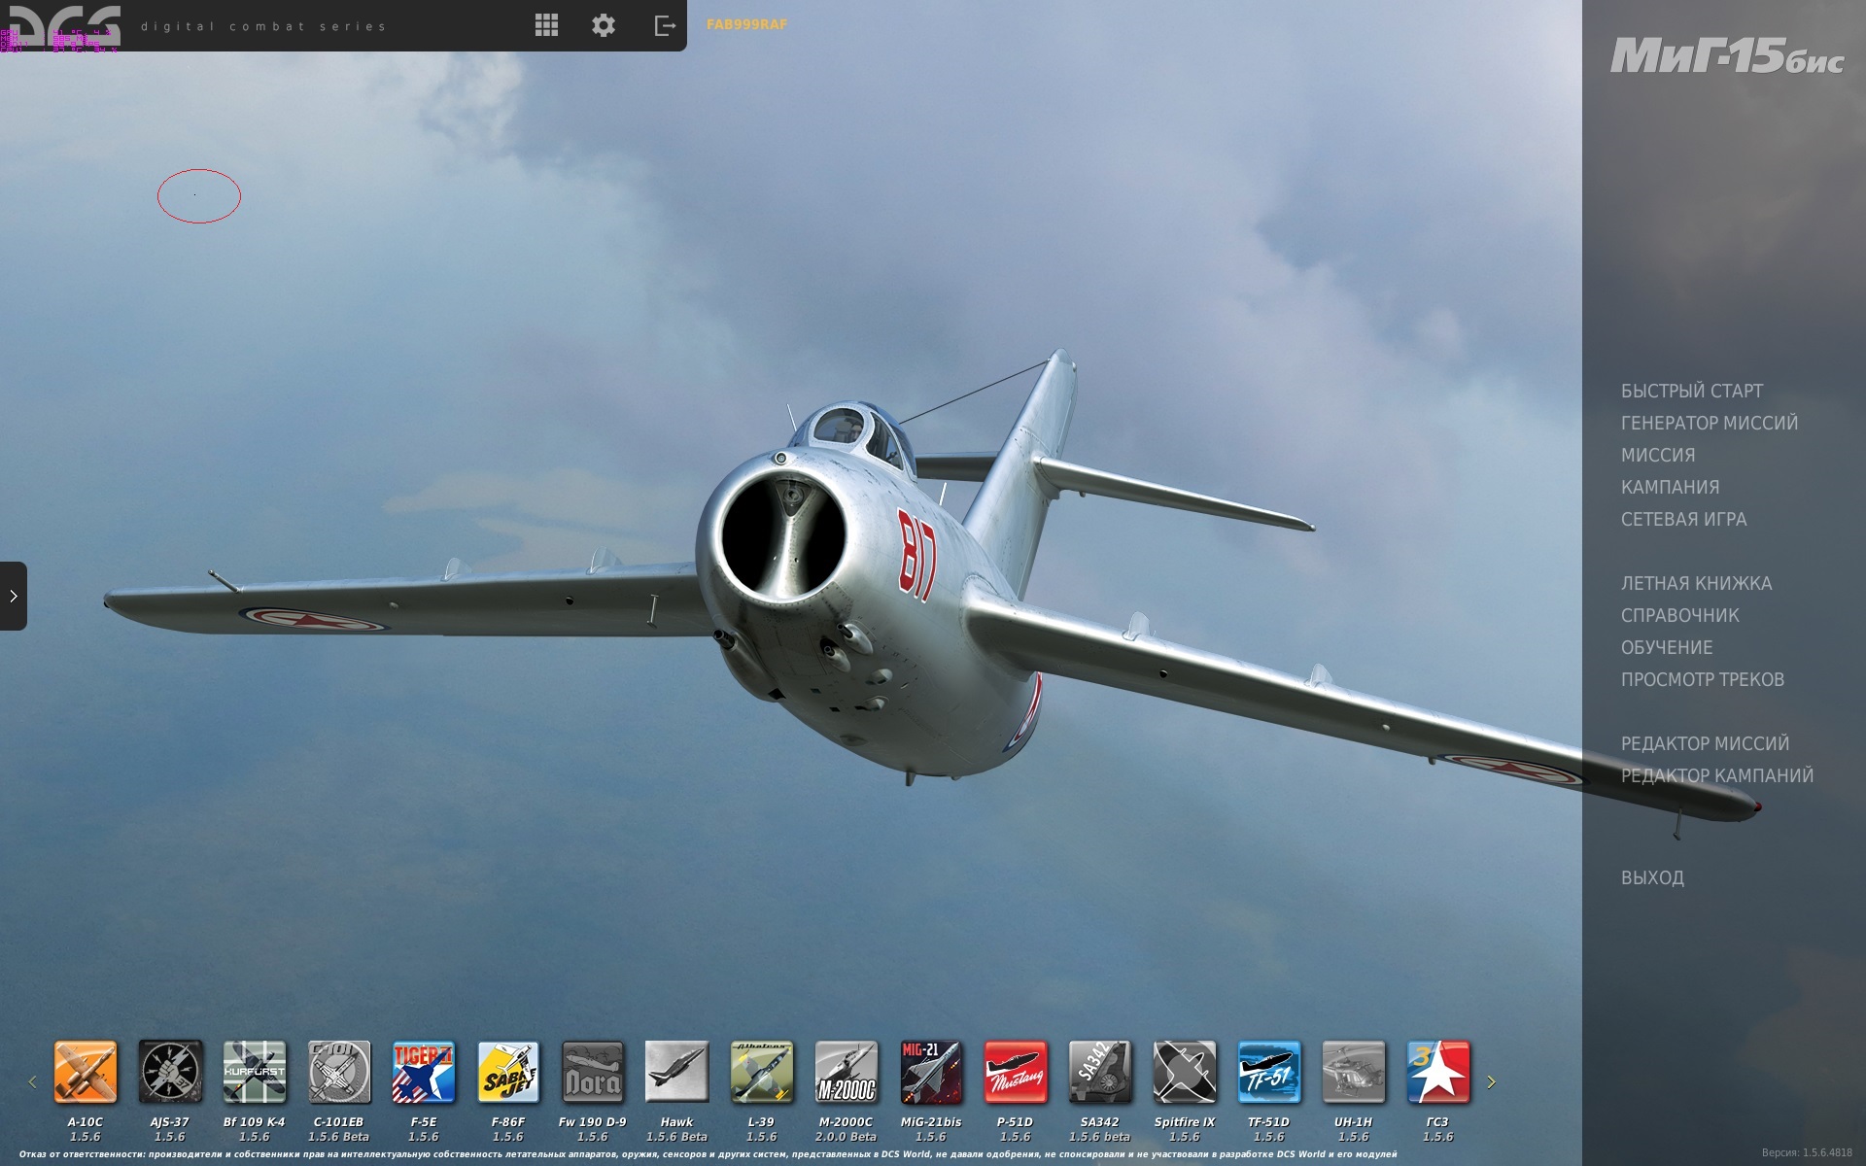Click the version text 1.5.6.4818
This screenshot has width=1866, height=1166.
pyautogui.click(x=1807, y=1152)
